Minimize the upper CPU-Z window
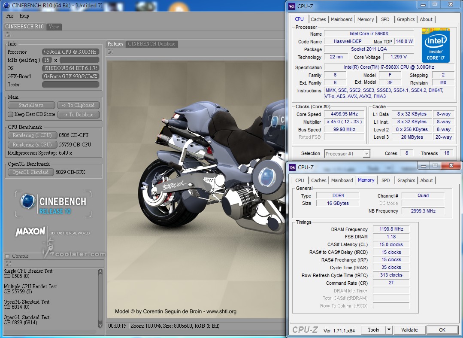 pos(423,5)
